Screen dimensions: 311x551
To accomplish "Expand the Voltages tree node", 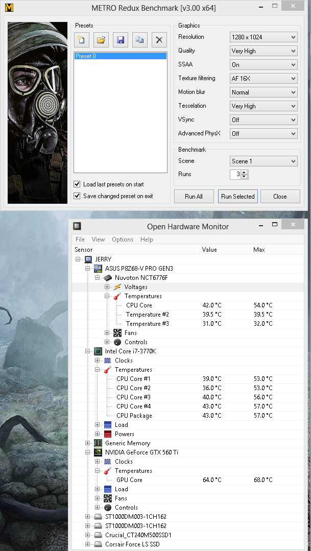I will 107,287.
